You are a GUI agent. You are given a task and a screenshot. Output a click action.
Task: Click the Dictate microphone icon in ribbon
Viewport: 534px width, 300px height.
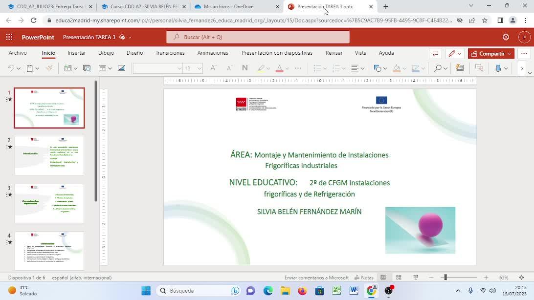click(498, 68)
